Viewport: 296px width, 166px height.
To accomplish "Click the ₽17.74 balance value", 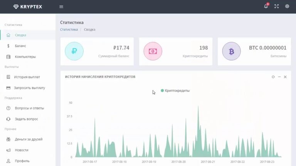I will 121,48.
